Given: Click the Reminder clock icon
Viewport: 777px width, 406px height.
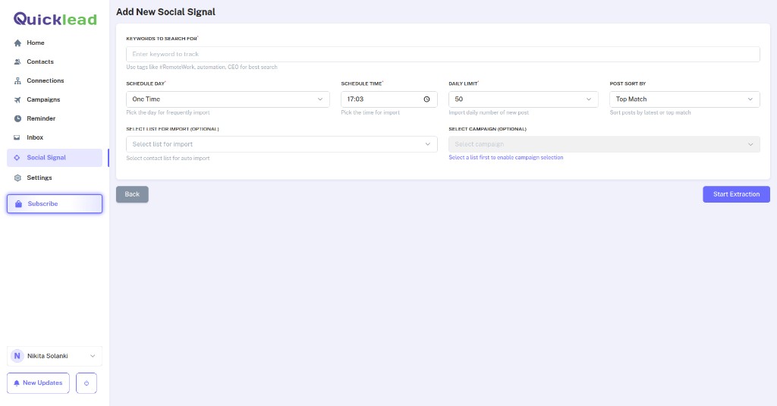Looking at the screenshot, I should coord(18,118).
